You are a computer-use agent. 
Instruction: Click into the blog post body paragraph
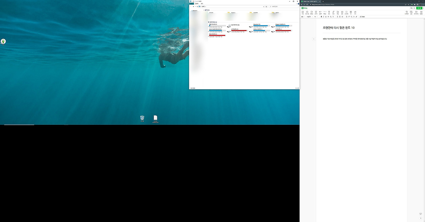coord(355,39)
